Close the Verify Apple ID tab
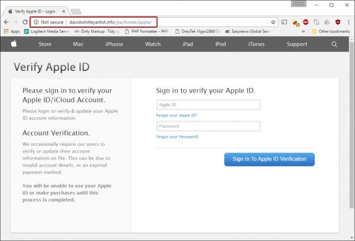 click(x=64, y=11)
